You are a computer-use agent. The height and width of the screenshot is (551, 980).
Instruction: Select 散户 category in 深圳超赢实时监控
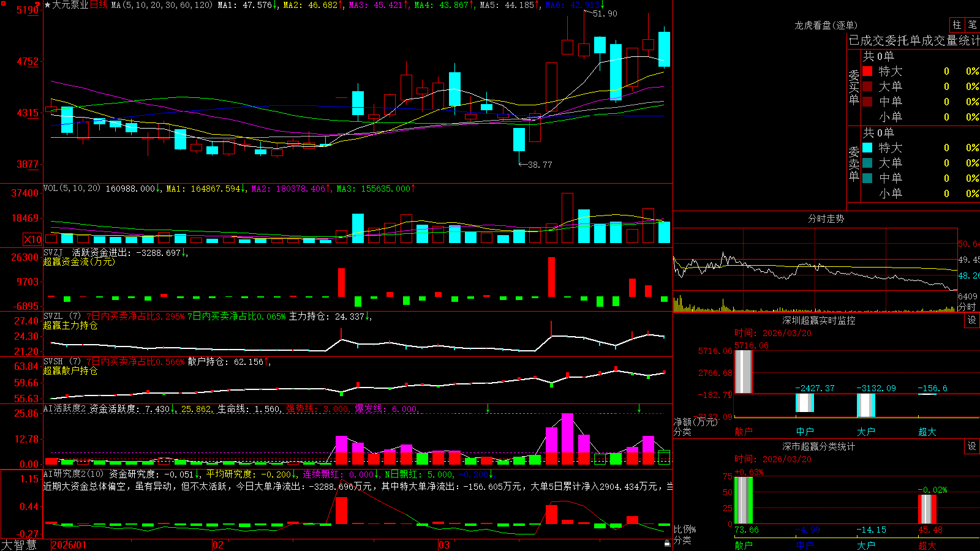(744, 432)
